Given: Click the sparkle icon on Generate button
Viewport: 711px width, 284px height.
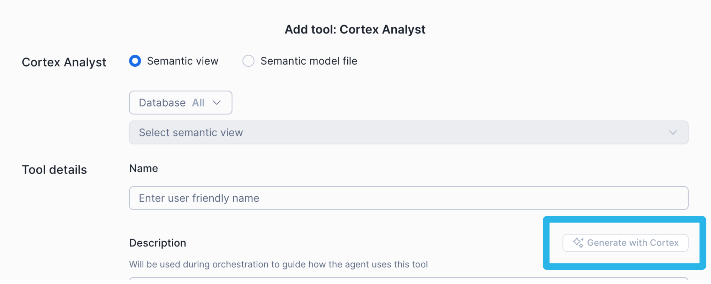Looking at the screenshot, I should point(578,243).
